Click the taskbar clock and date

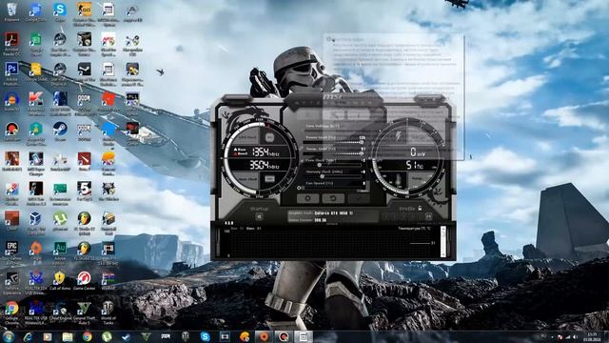coord(592,336)
